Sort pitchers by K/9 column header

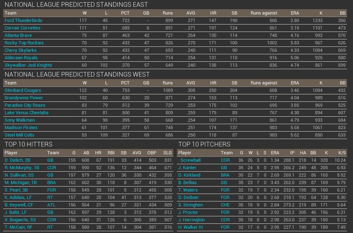click(342, 153)
